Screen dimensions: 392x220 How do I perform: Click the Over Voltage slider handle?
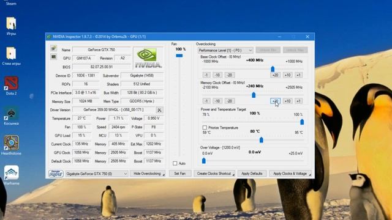[204, 161]
